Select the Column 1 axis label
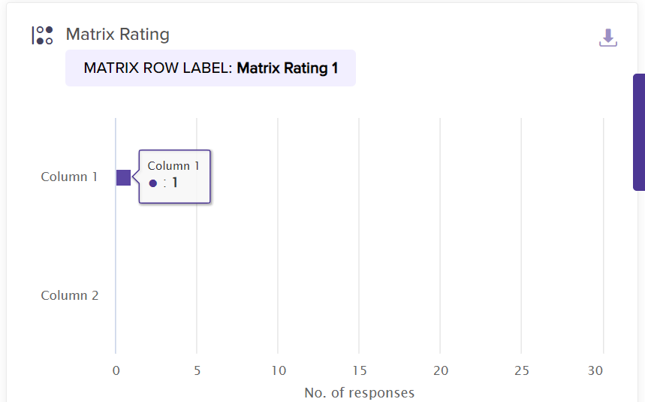 pyautogui.click(x=69, y=177)
